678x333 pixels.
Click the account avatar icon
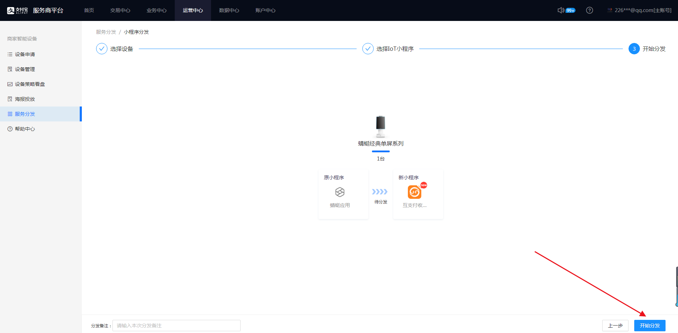pos(610,10)
